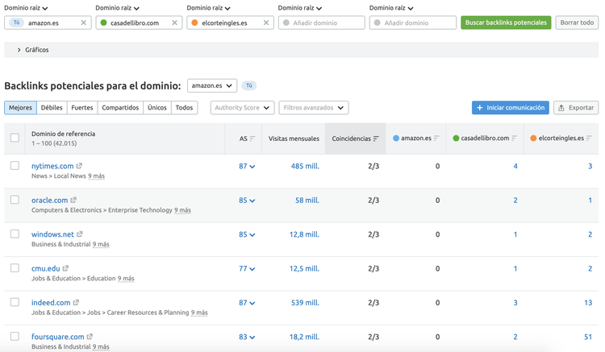Sort by elcorteingles.es column icon
605x352 pixels.
[589, 139]
